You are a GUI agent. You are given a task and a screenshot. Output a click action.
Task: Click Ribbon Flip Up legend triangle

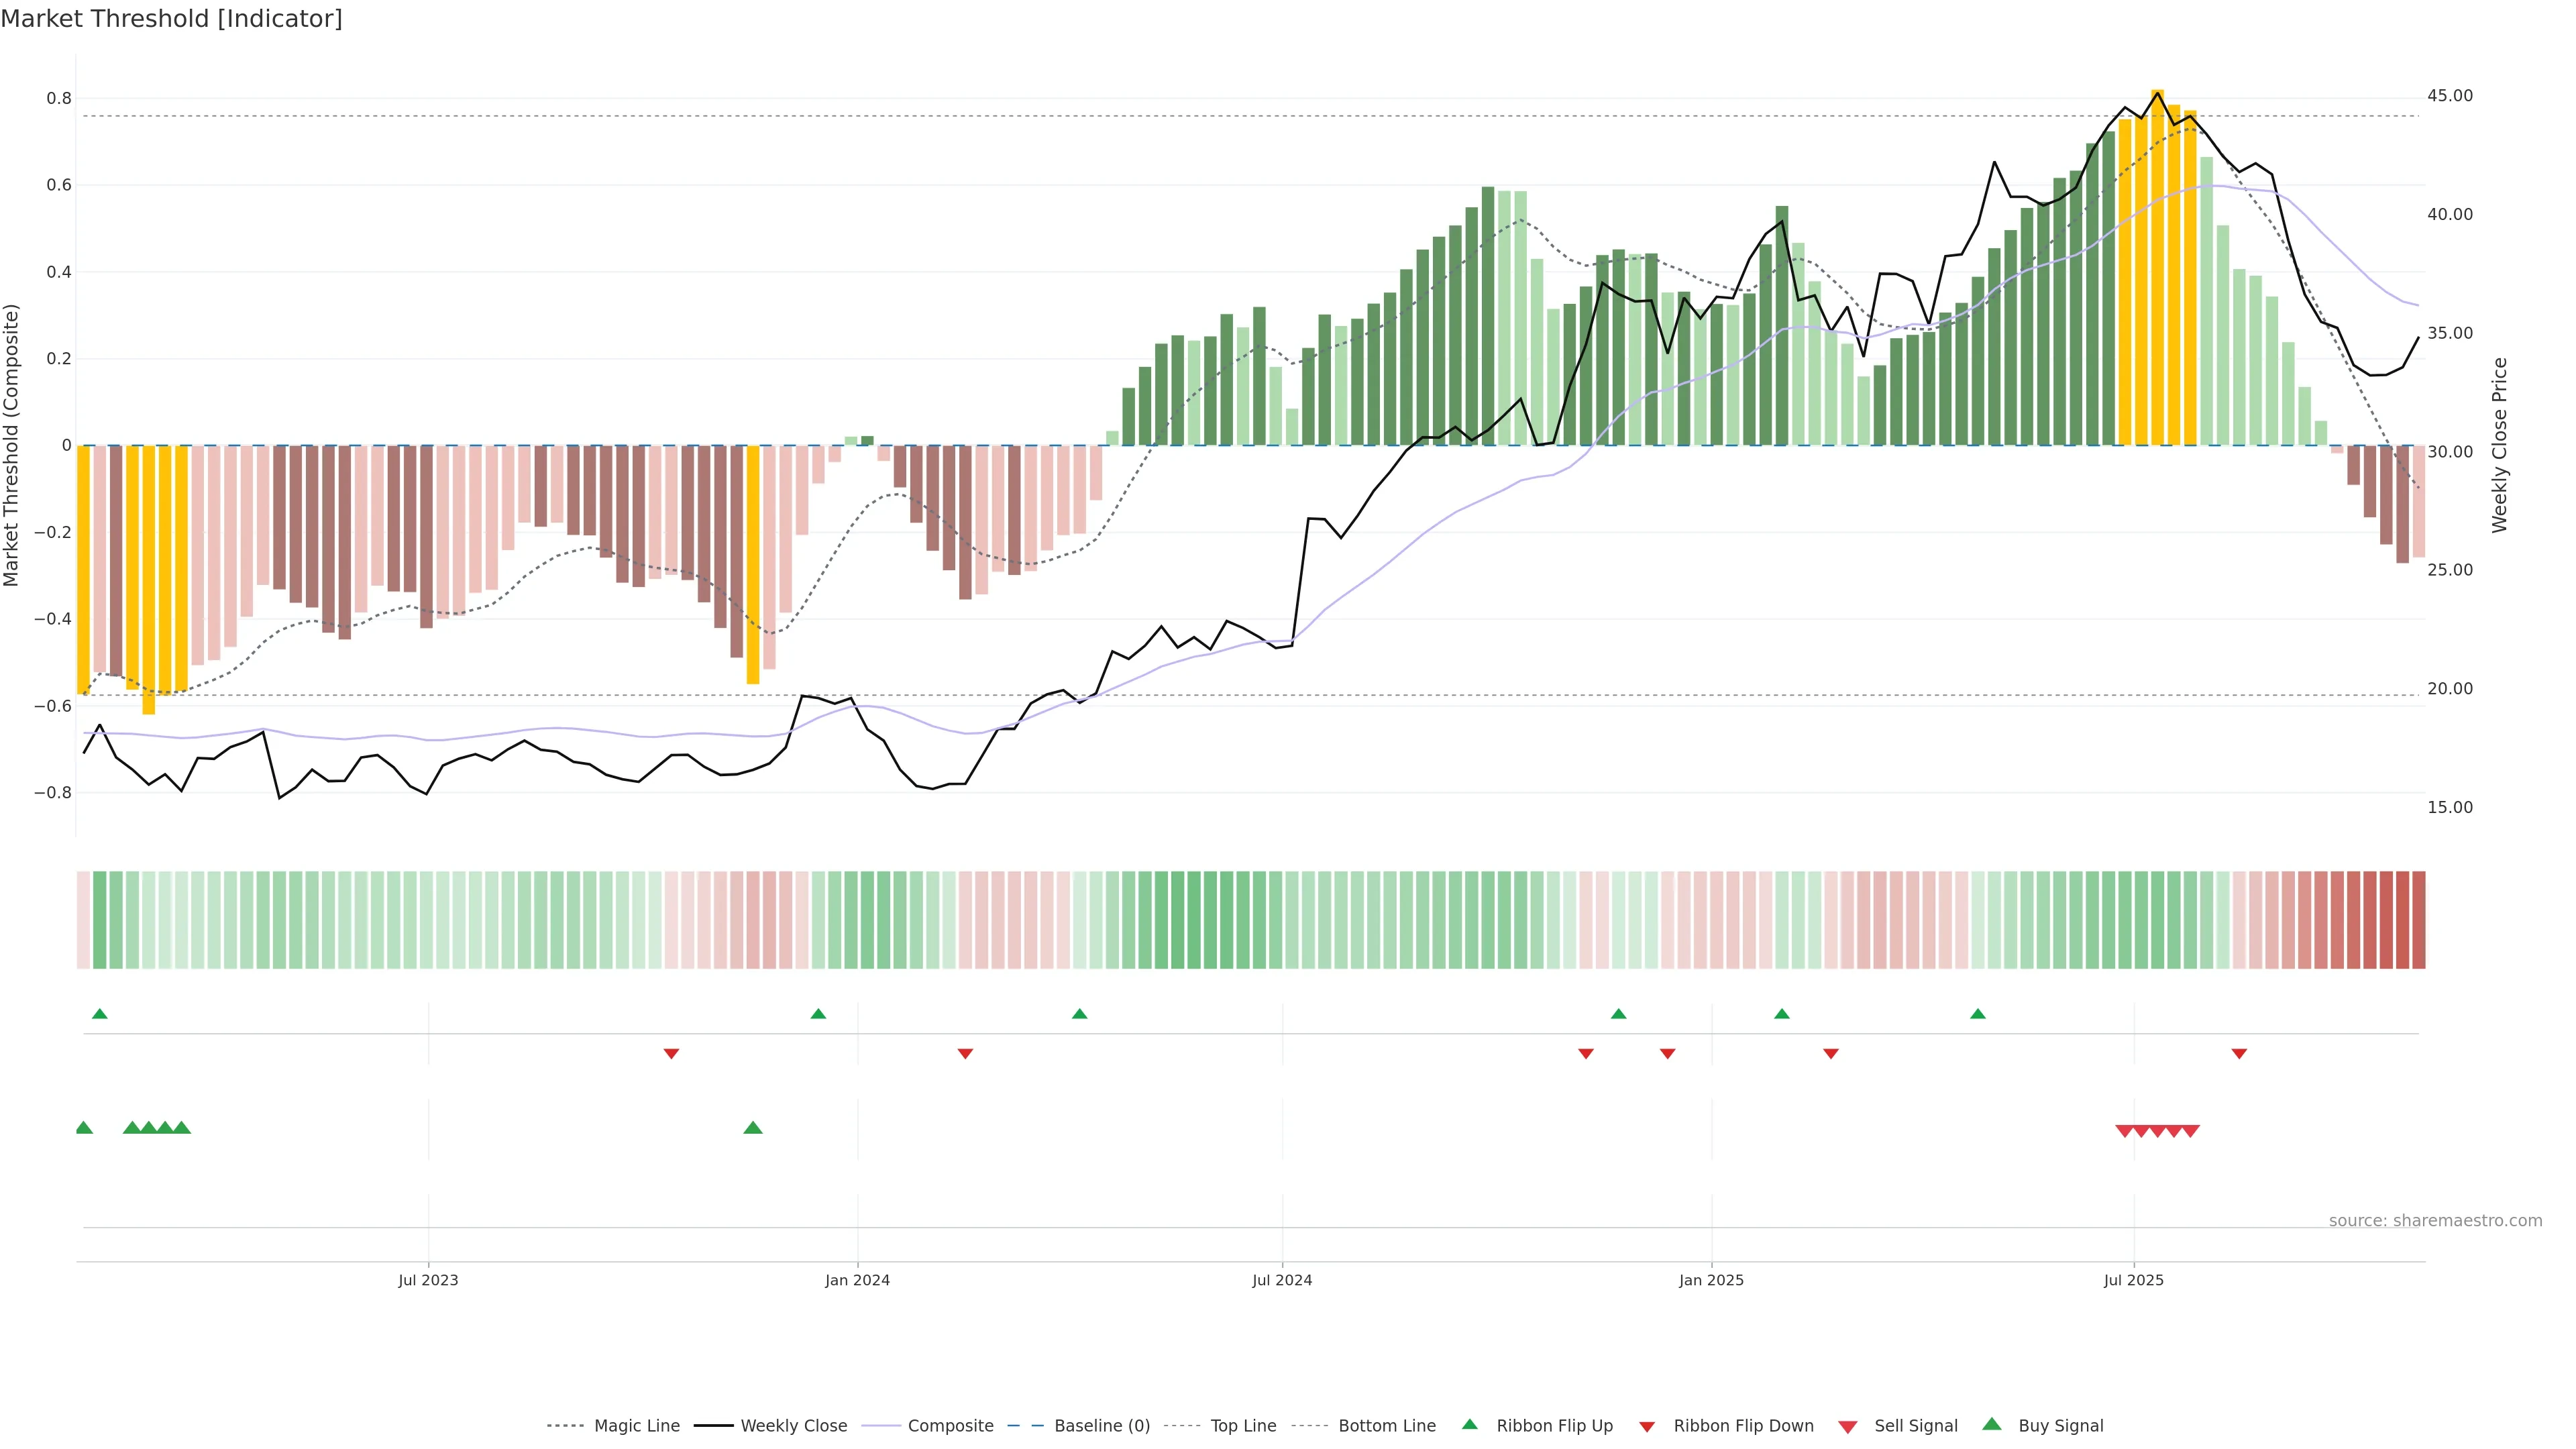[1469, 1424]
